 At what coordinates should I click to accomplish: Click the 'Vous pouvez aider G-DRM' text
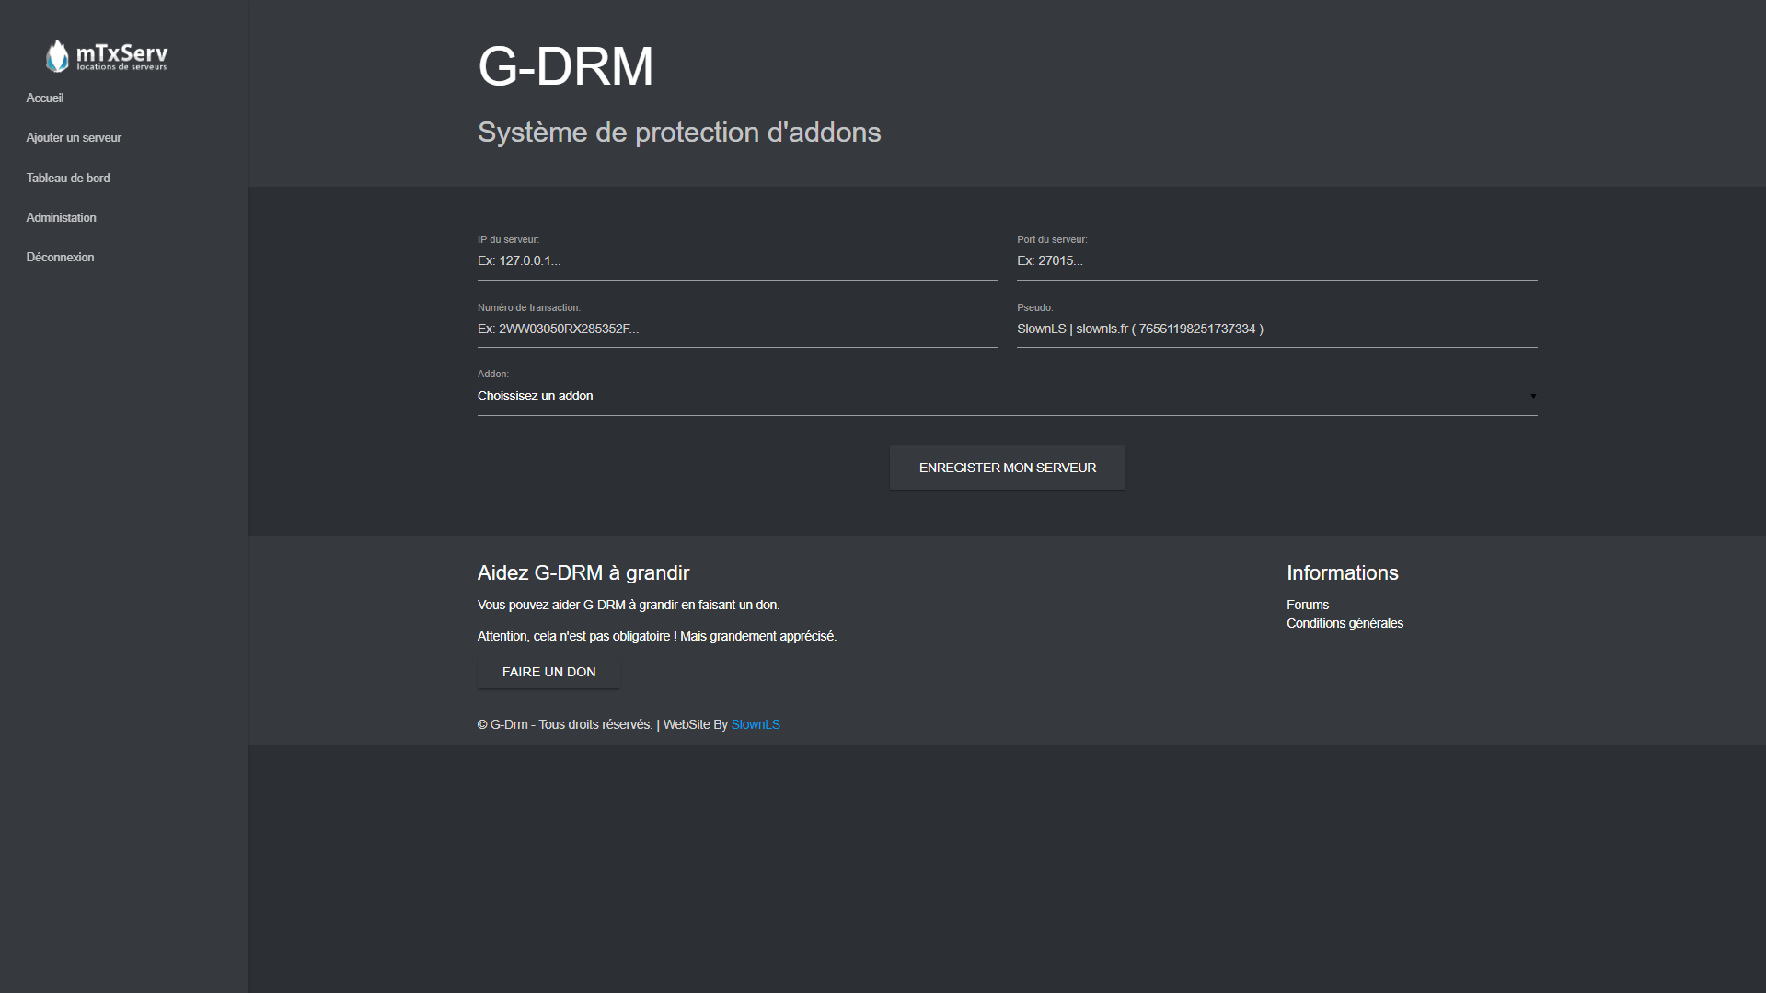point(628,605)
